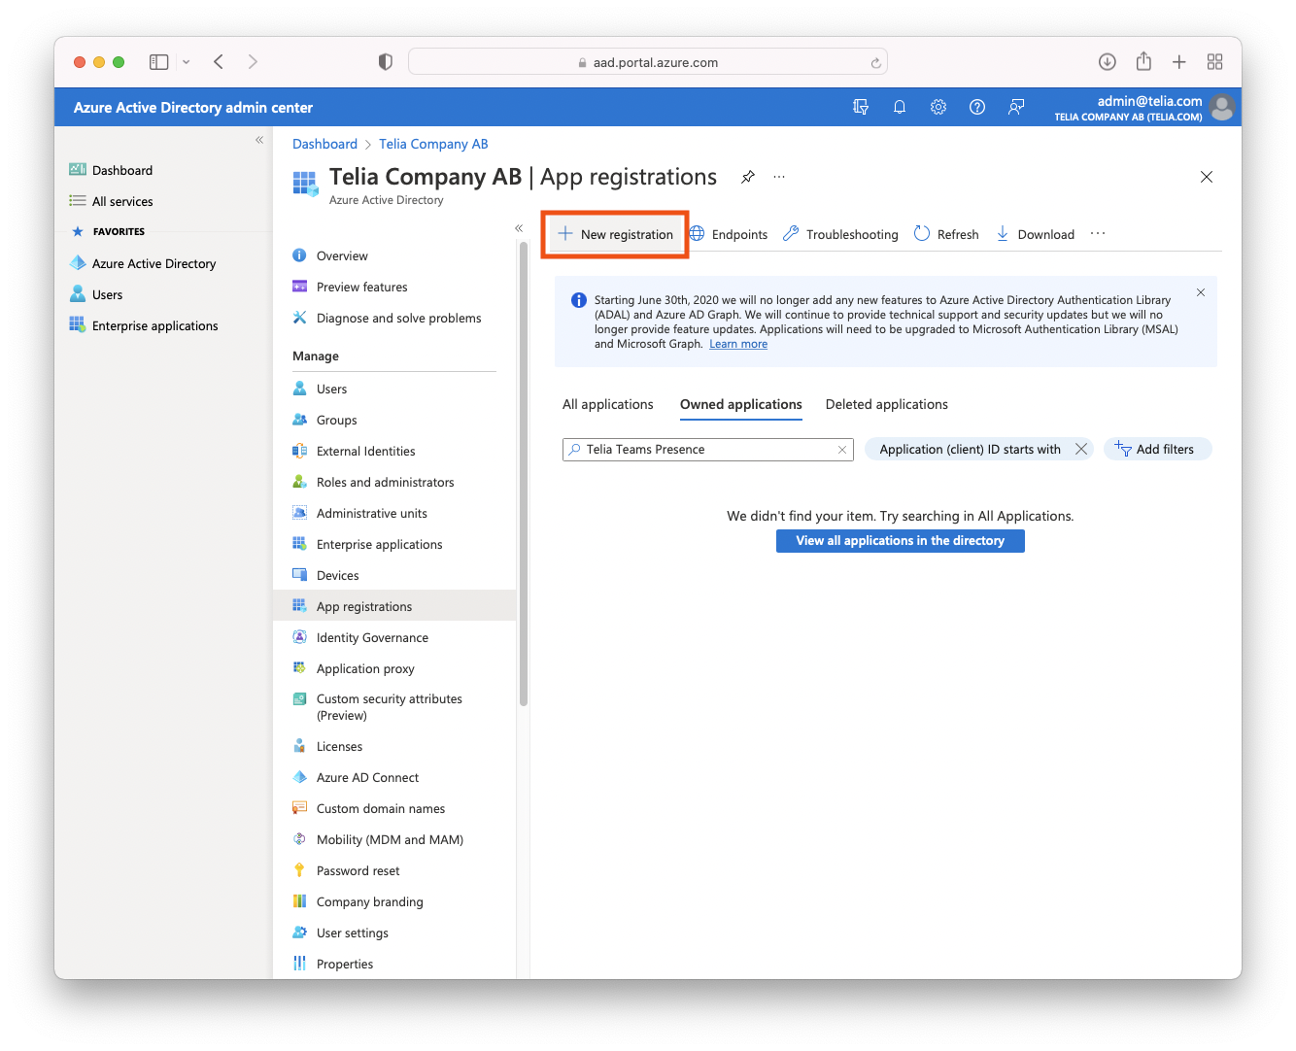The height and width of the screenshot is (1051, 1296).
Task: Reload the page from address bar
Action: (875, 63)
